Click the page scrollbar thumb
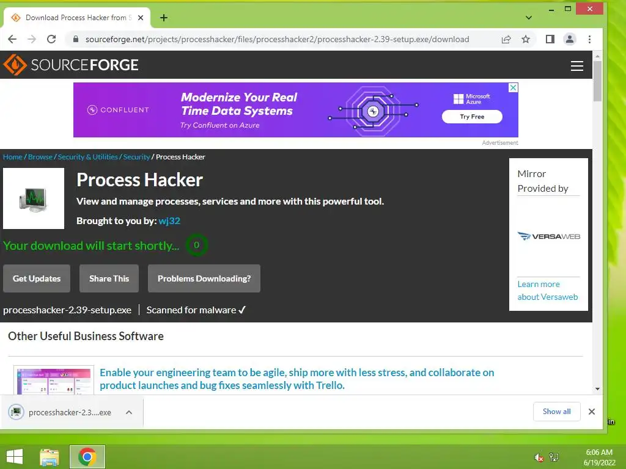This screenshot has height=469, width=626. click(597, 81)
